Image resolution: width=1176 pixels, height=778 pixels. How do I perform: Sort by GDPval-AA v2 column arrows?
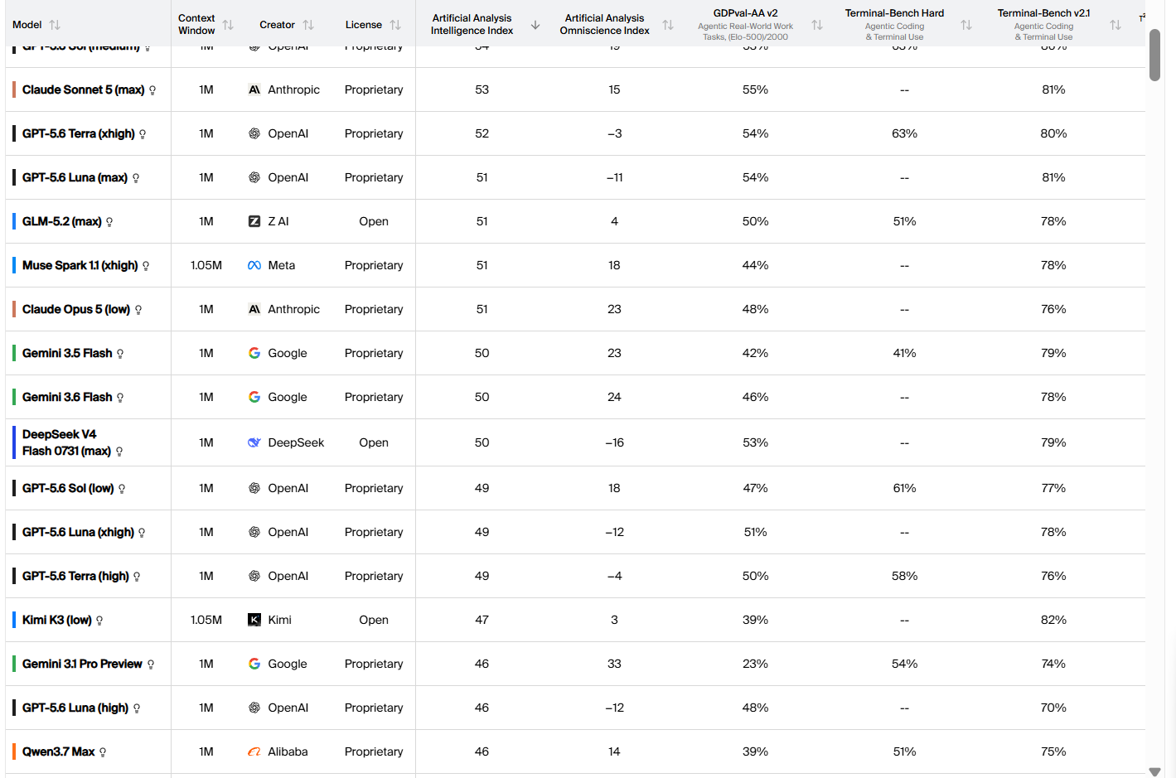(x=817, y=25)
